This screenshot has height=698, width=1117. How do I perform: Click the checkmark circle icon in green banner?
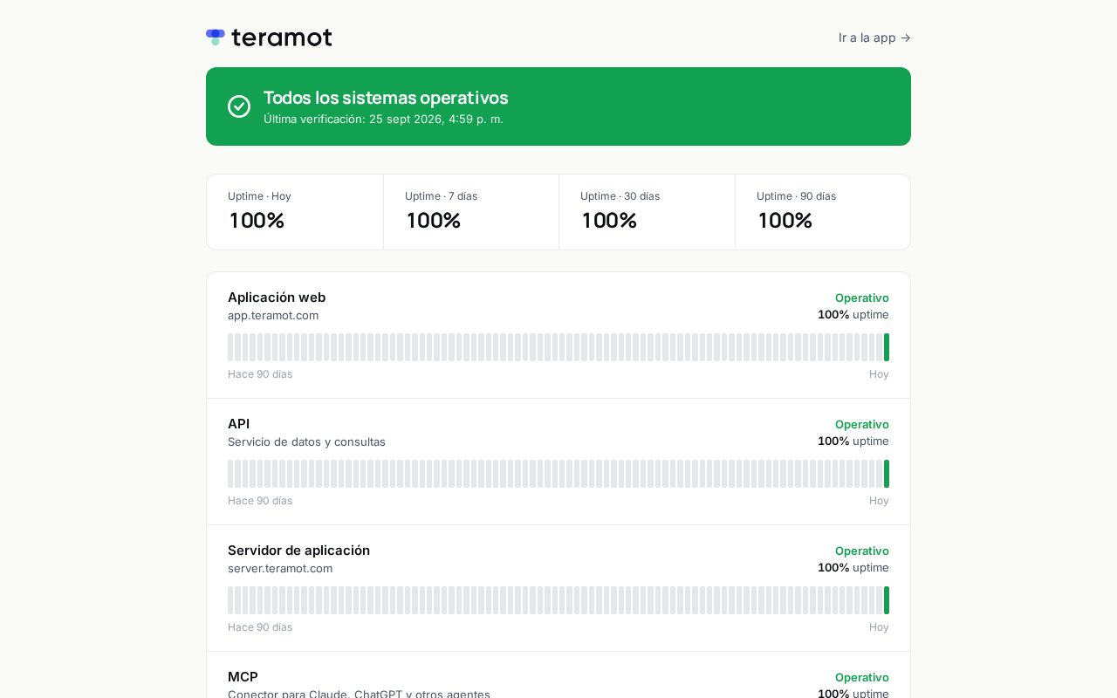239,106
